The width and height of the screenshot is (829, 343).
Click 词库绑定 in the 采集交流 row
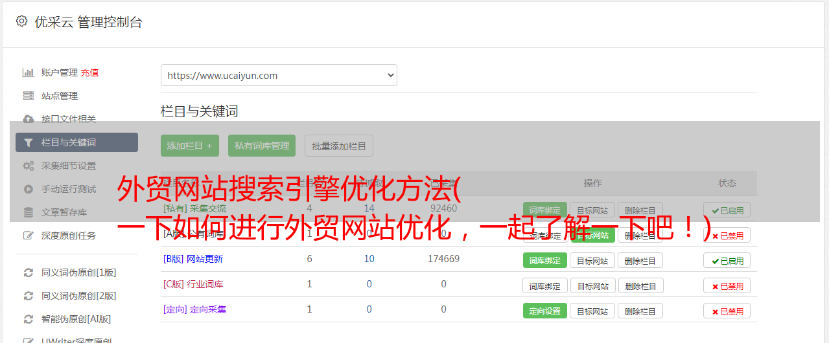point(545,210)
